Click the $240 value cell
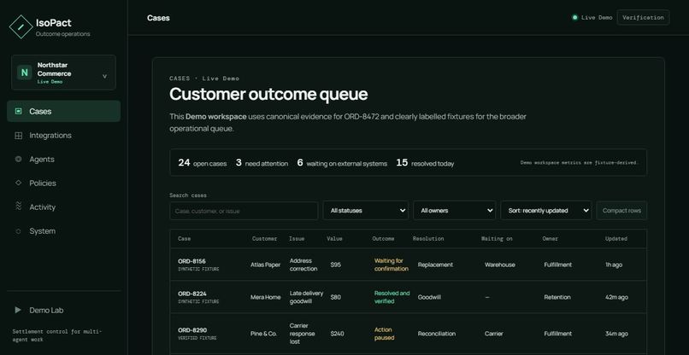 [x=337, y=334]
